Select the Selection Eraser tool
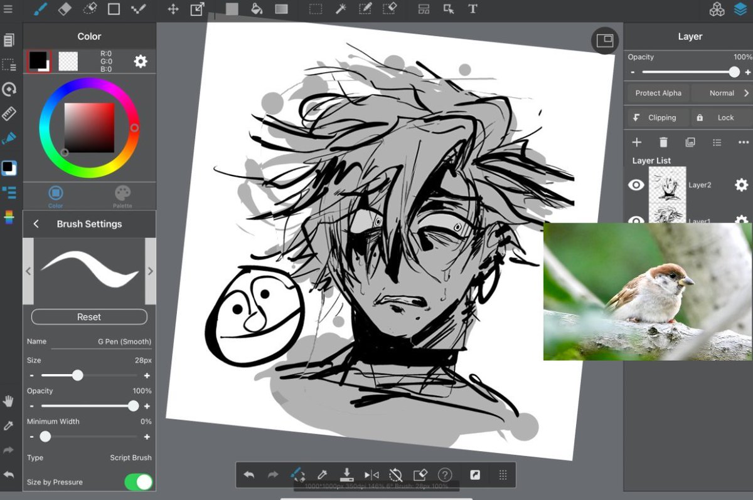753x500 pixels. [x=390, y=9]
